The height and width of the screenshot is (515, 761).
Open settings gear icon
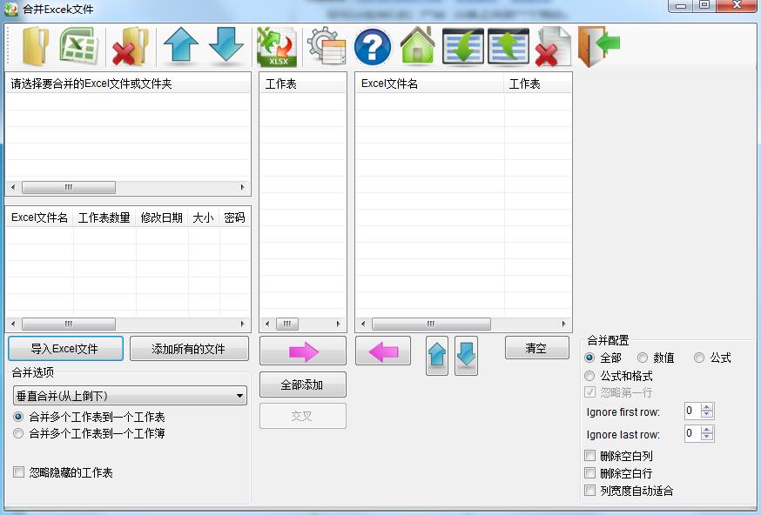click(x=327, y=46)
